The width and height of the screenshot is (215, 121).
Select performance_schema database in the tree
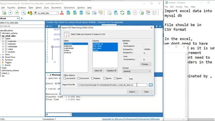pyautogui.click(x=10, y=71)
